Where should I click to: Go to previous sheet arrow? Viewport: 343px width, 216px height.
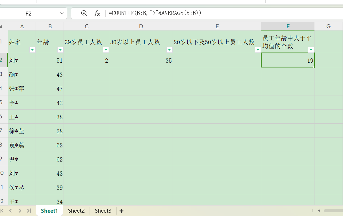tap(11, 211)
